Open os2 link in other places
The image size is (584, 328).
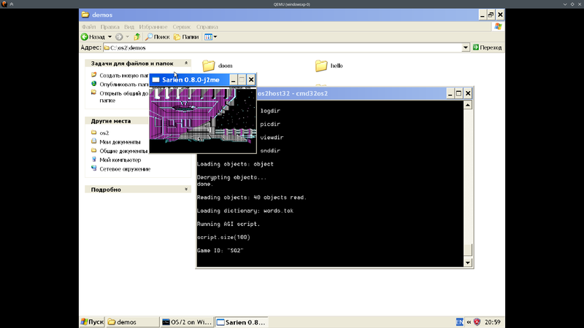pyautogui.click(x=104, y=133)
